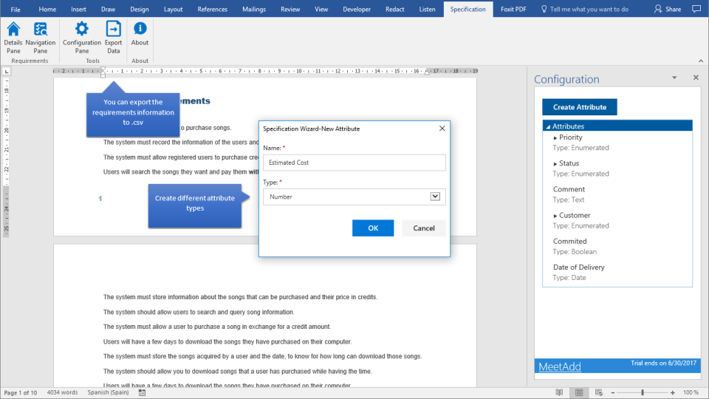Switch to the Mailings tab
Image resolution: width=709 pixels, height=399 pixels.
(254, 9)
